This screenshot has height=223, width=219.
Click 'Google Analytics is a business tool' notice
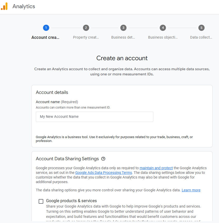[x=114, y=139]
